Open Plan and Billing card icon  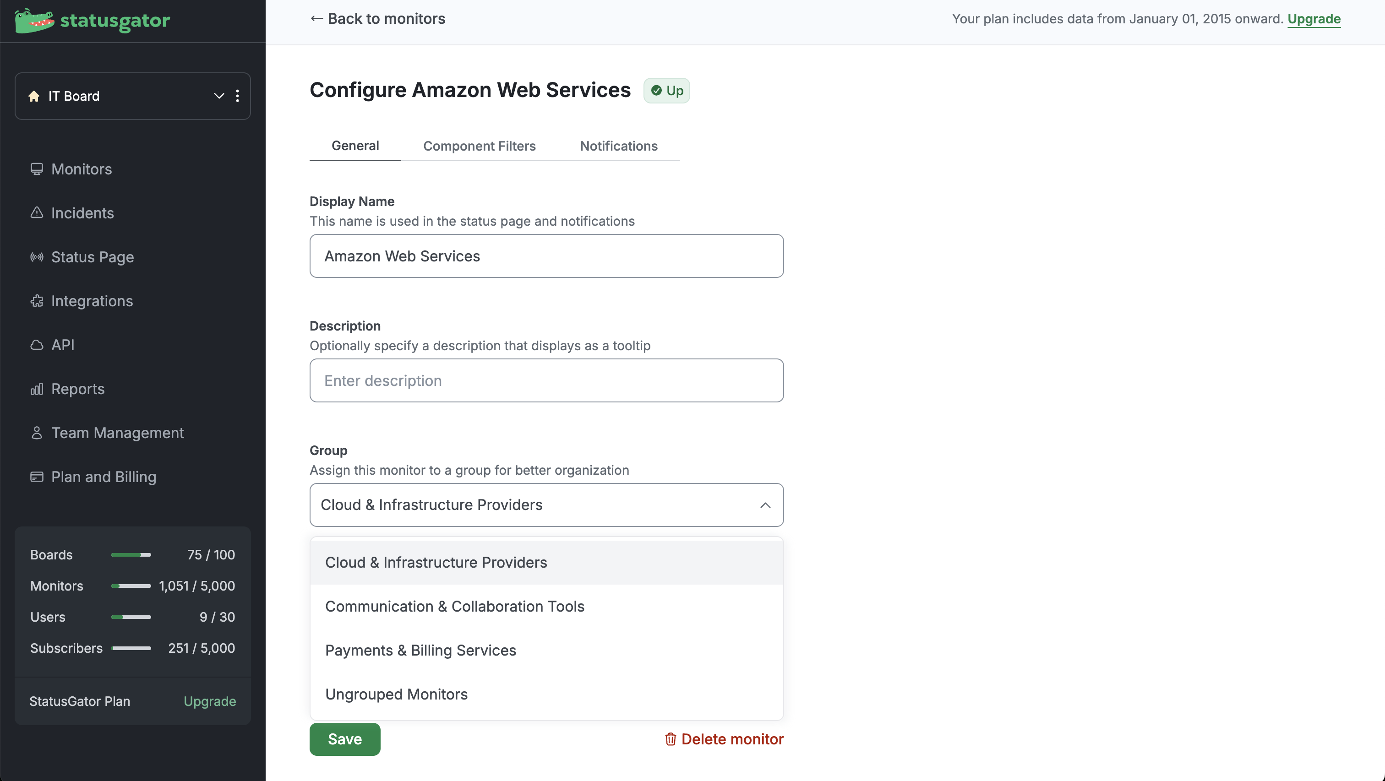click(x=37, y=477)
